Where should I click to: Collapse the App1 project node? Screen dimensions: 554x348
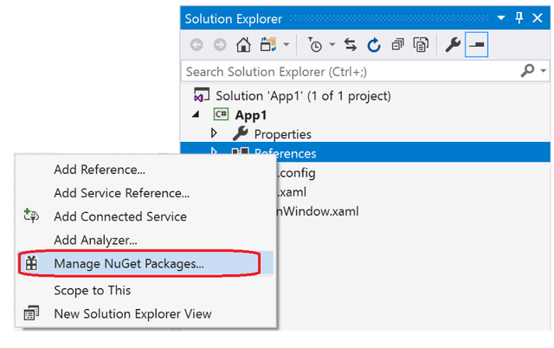[196, 114]
